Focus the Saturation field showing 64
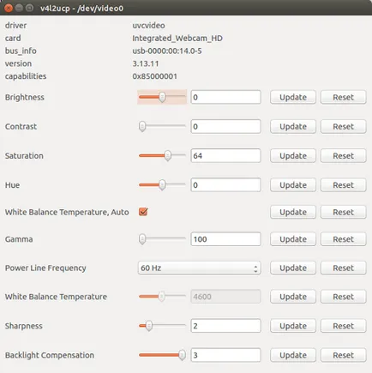 pyautogui.click(x=225, y=156)
